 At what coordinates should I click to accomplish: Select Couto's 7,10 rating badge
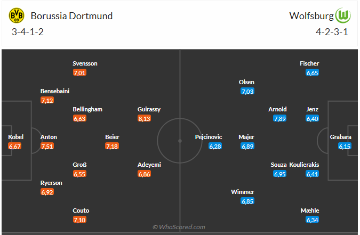click(x=79, y=220)
